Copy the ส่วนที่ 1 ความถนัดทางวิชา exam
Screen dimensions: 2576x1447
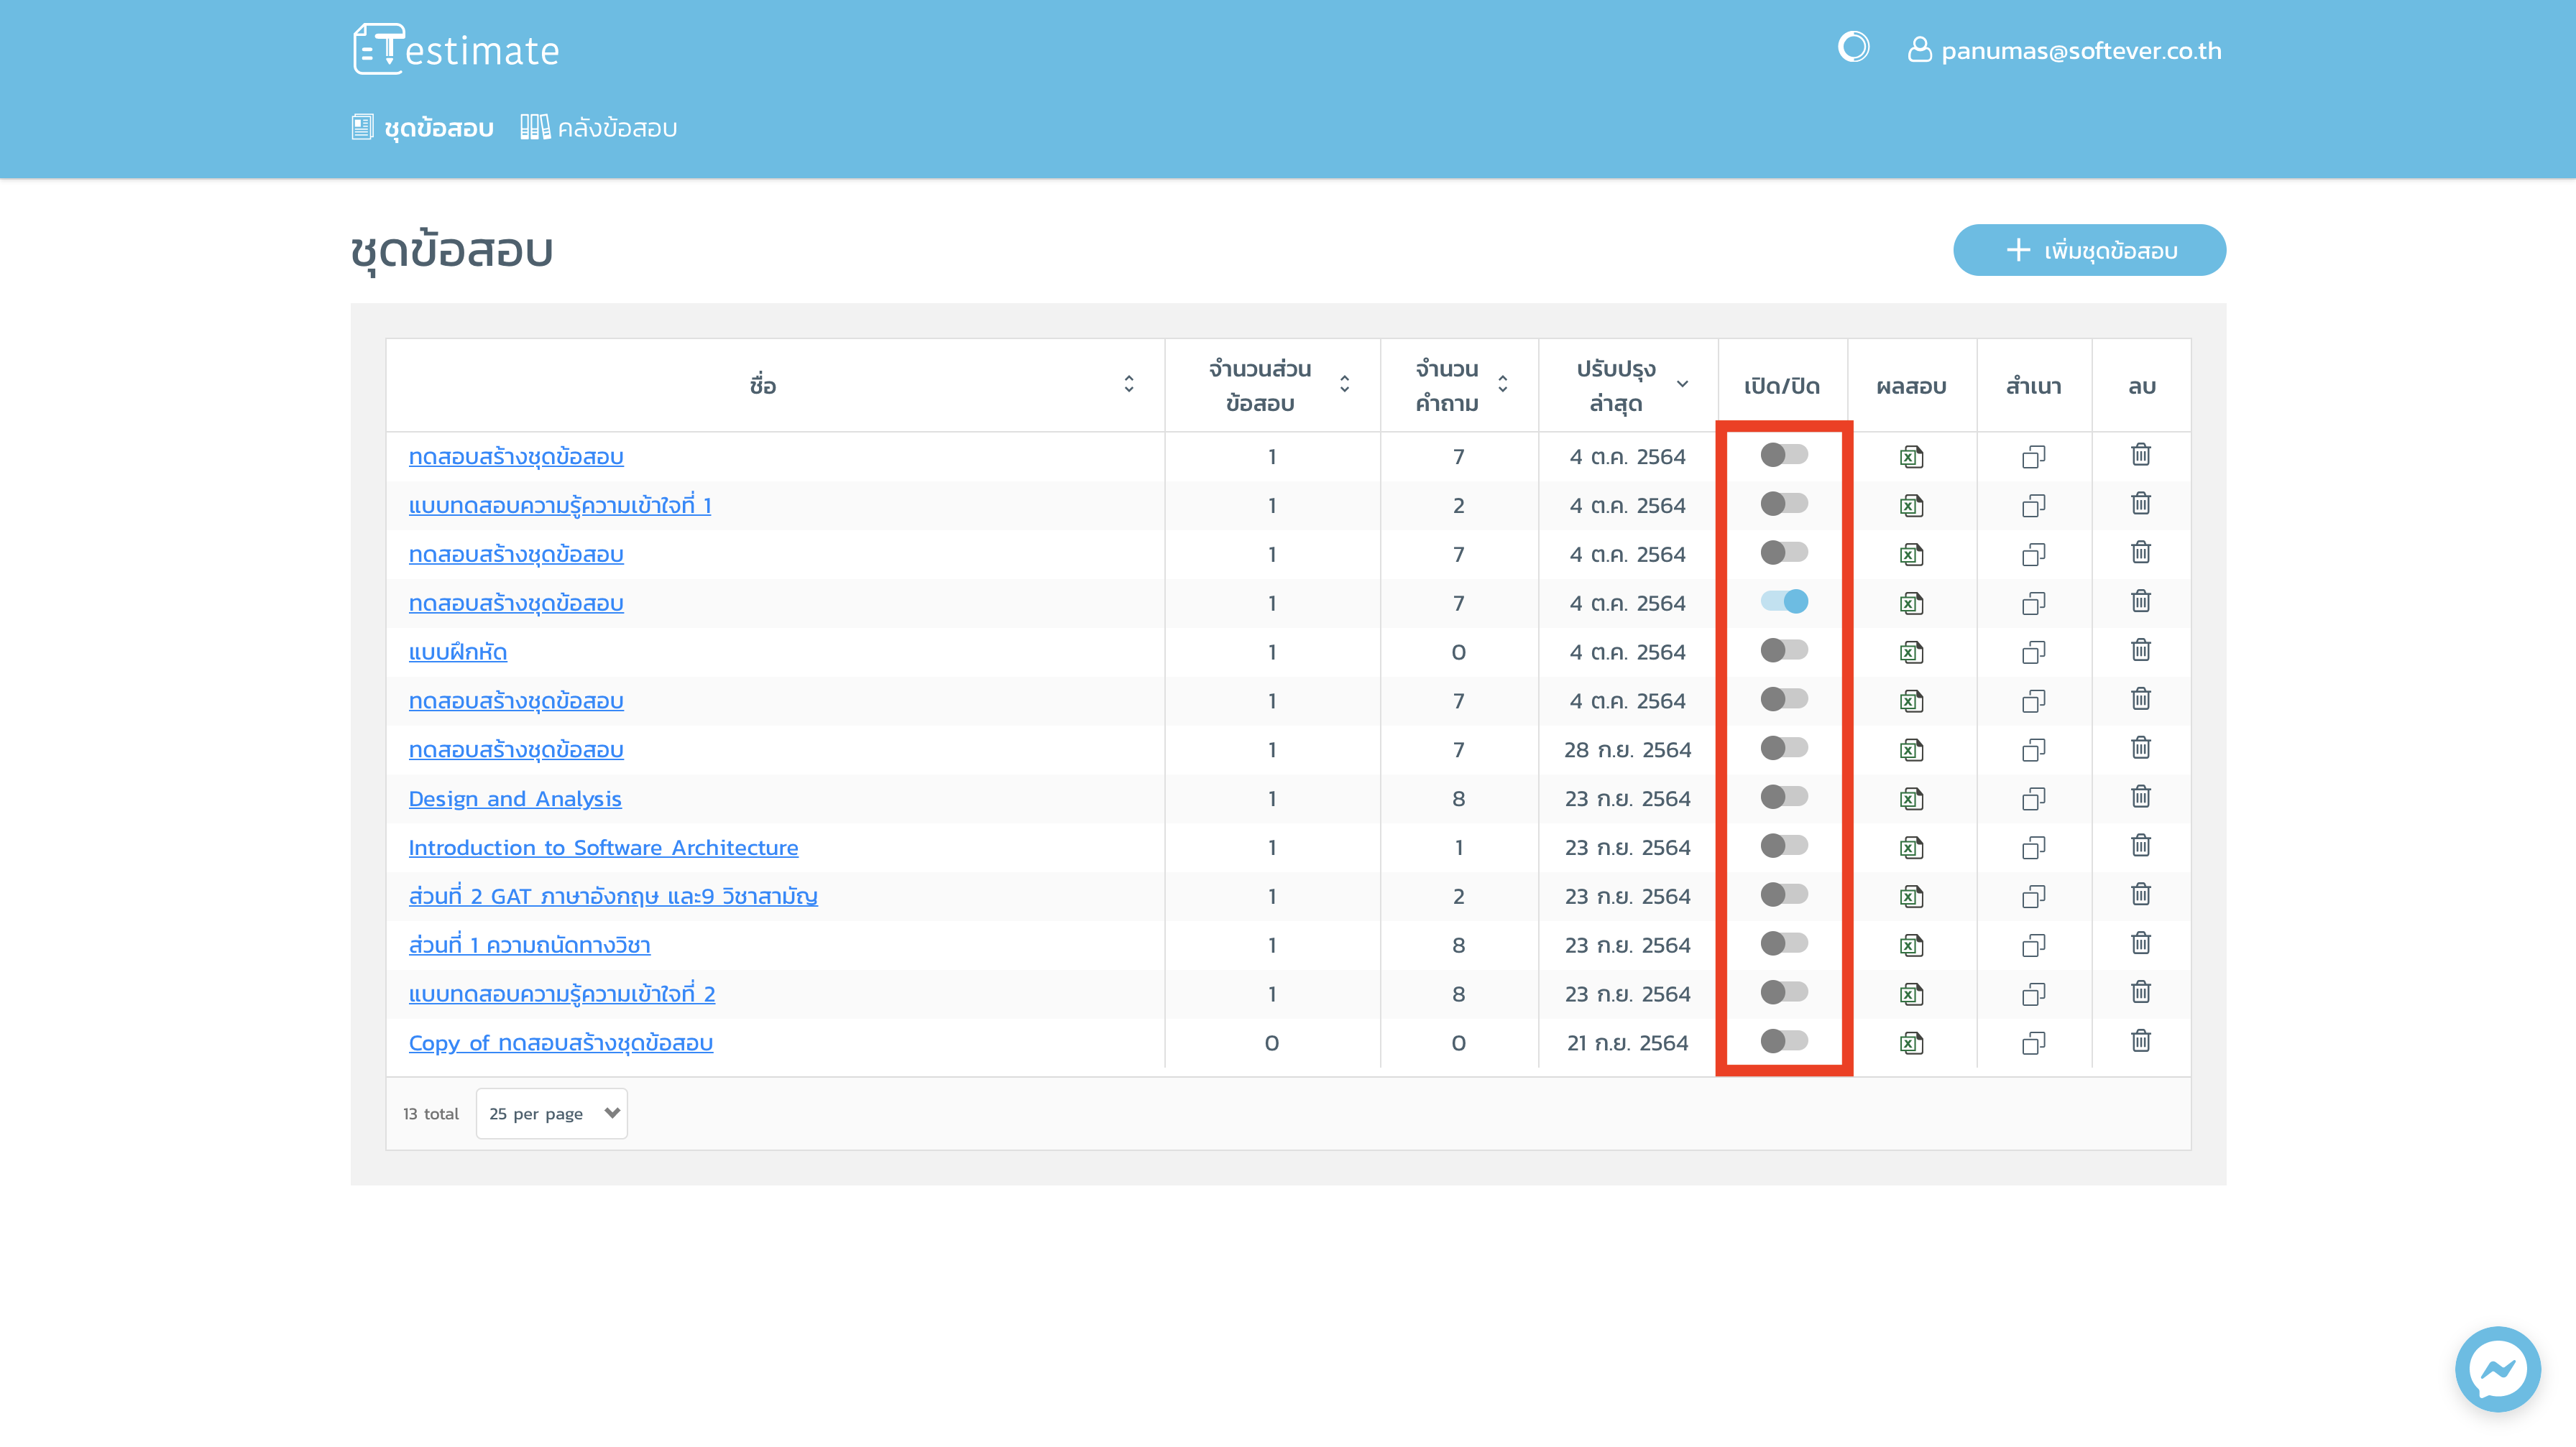click(x=2033, y=944)
